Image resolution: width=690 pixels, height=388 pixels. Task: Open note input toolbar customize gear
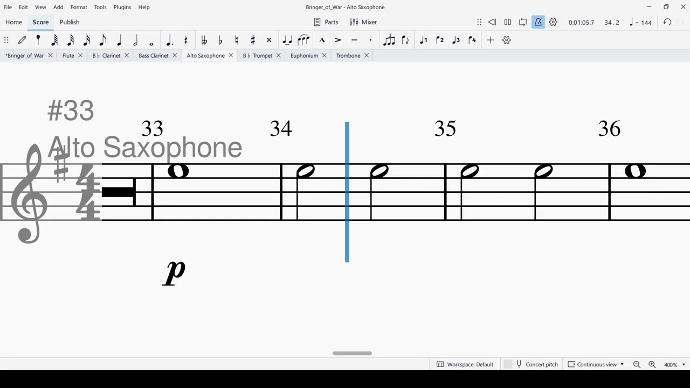[506, 40]
